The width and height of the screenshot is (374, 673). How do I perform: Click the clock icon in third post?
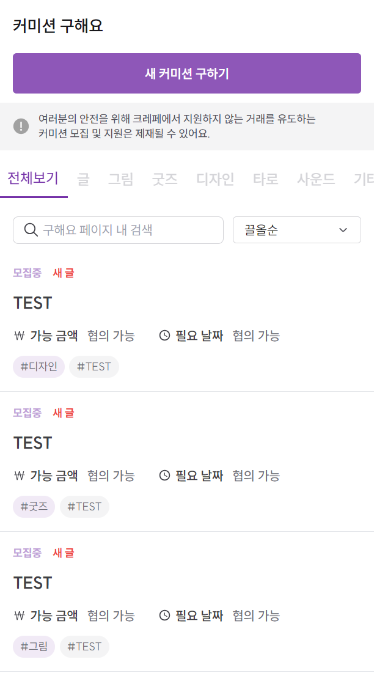[165, 615]
